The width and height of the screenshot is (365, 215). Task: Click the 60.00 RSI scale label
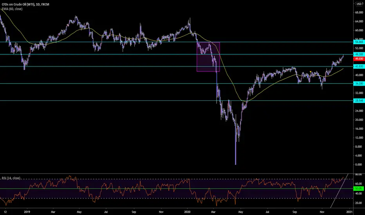tap(359, 184)
